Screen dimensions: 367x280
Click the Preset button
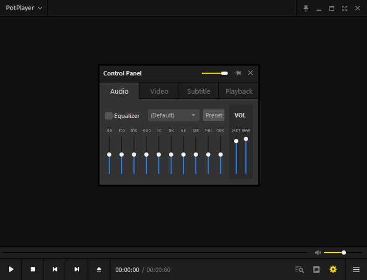pos(214,115)
